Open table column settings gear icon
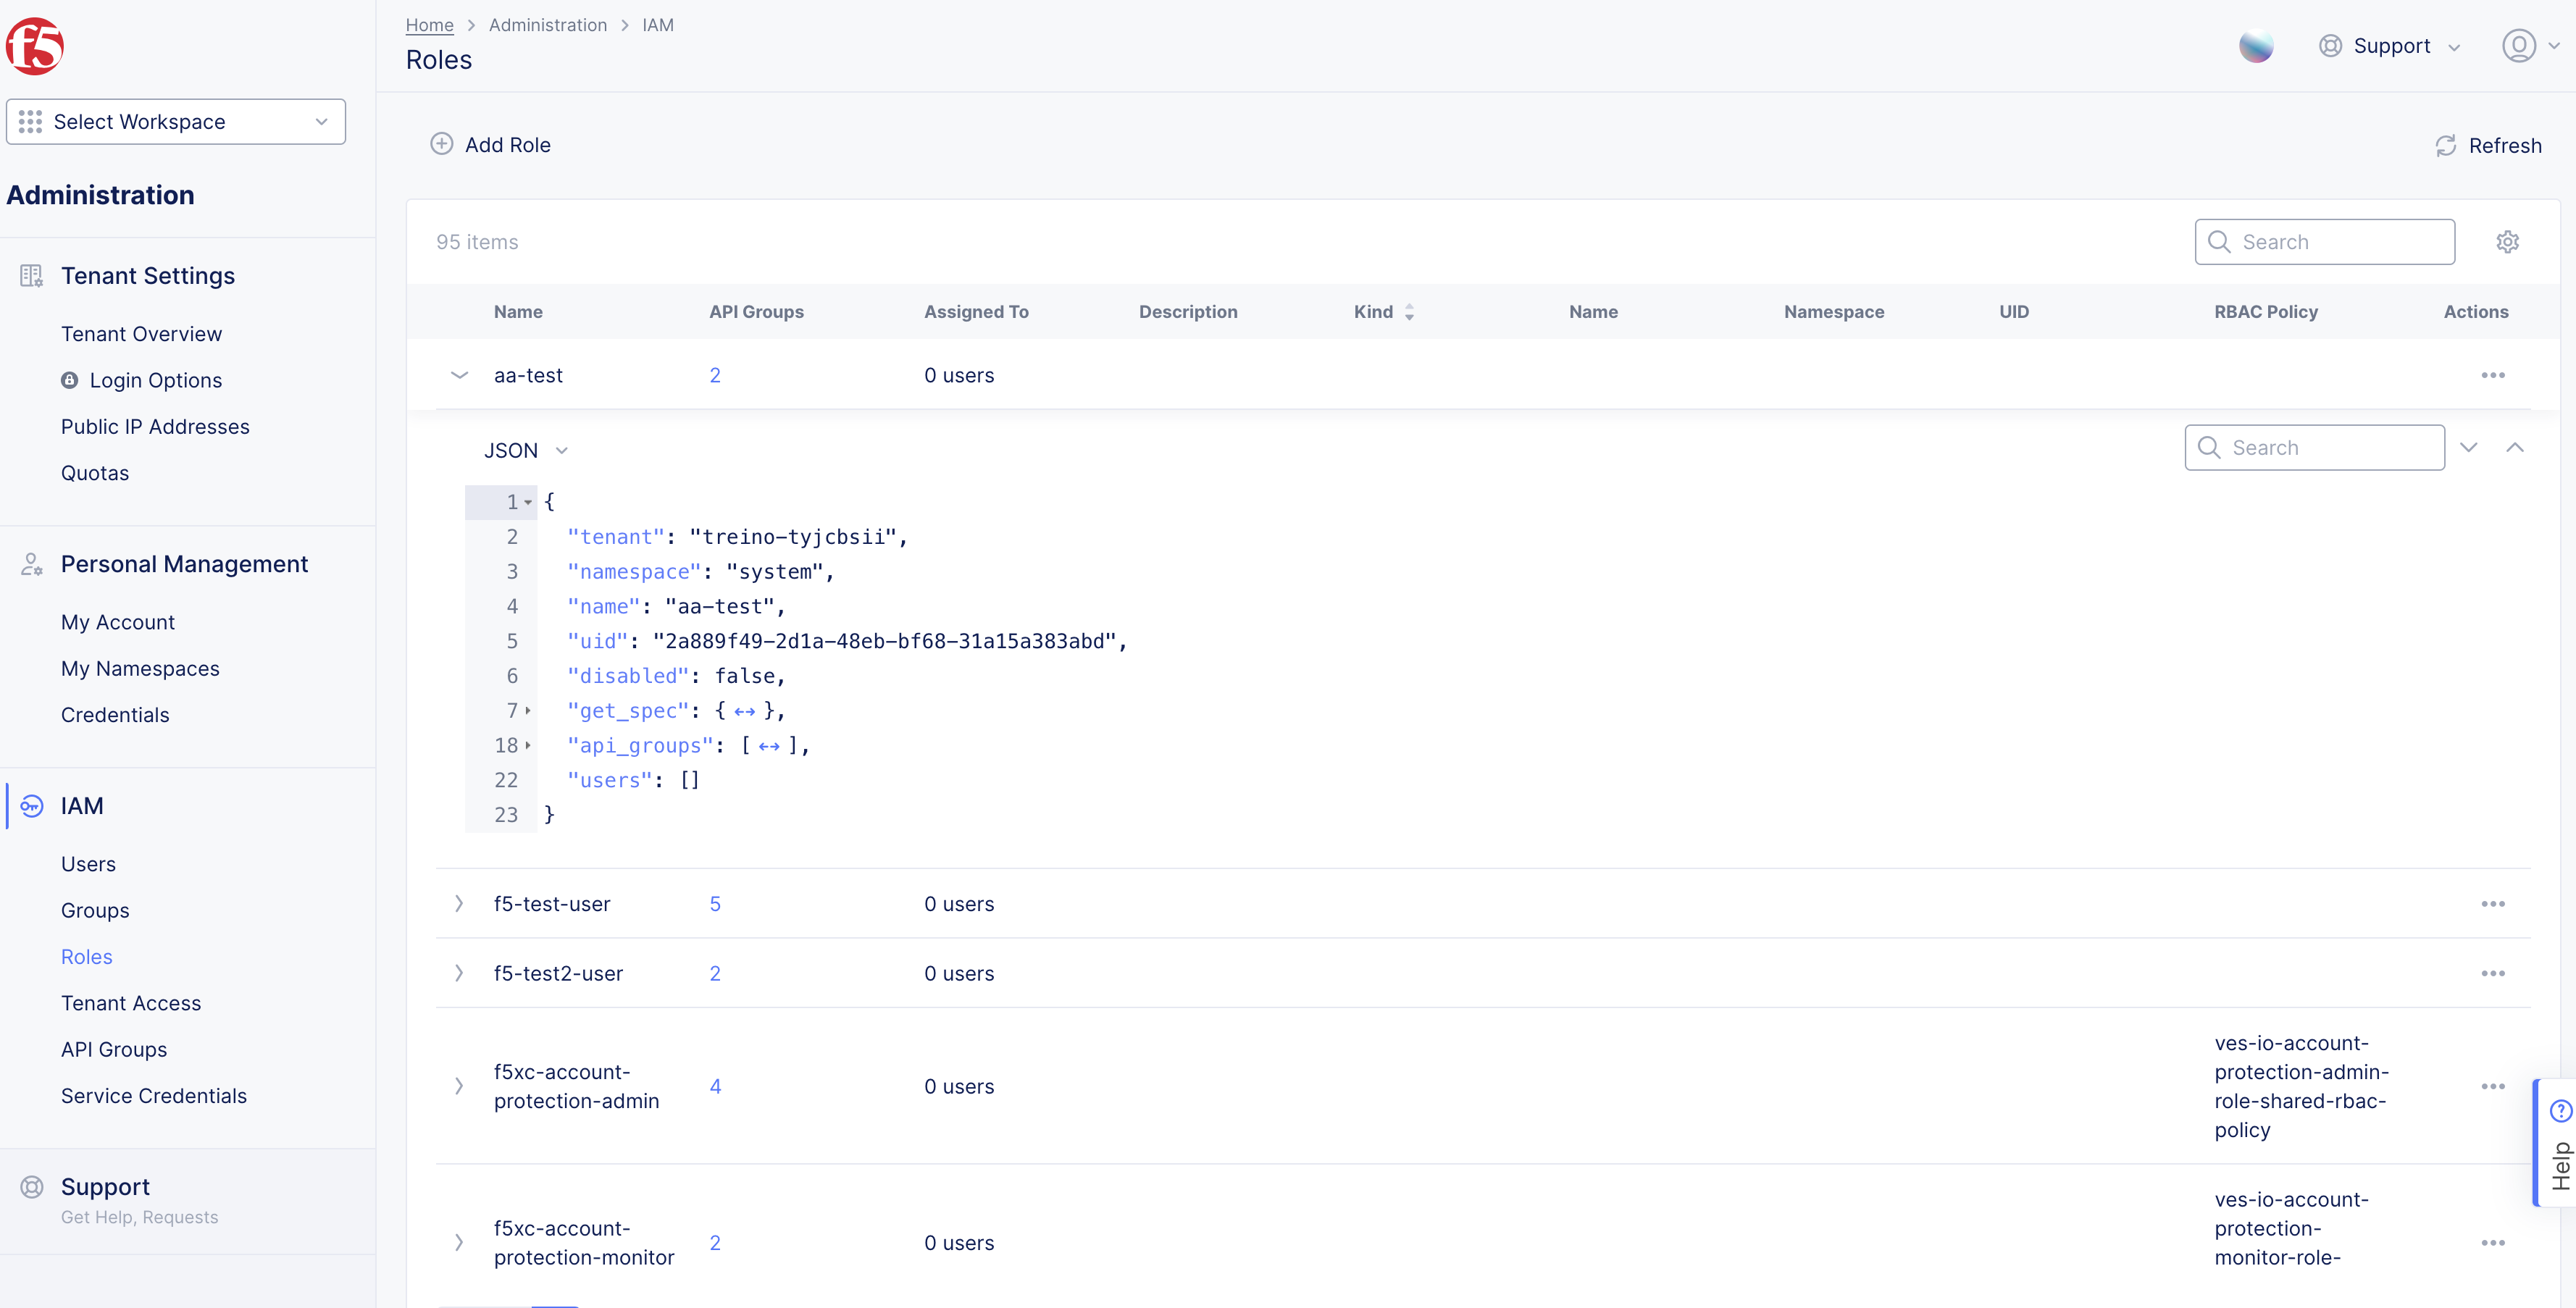2576x1308 pixels. point(2508,241)
